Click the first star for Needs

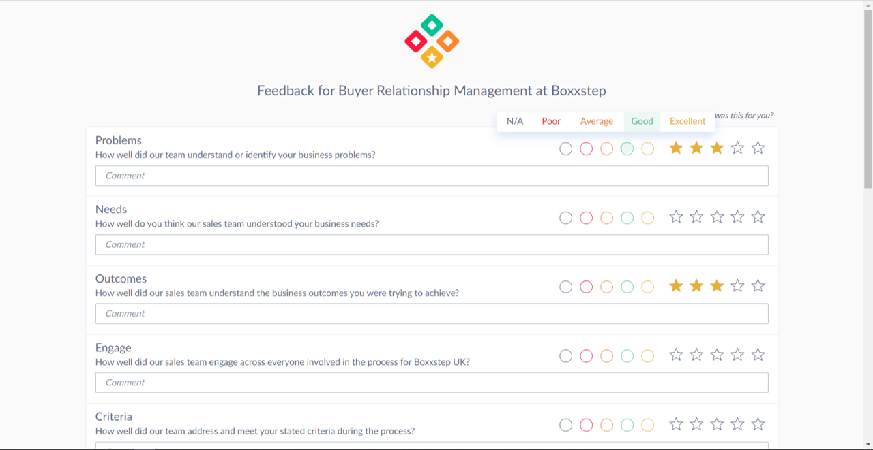tap(676, 217)
